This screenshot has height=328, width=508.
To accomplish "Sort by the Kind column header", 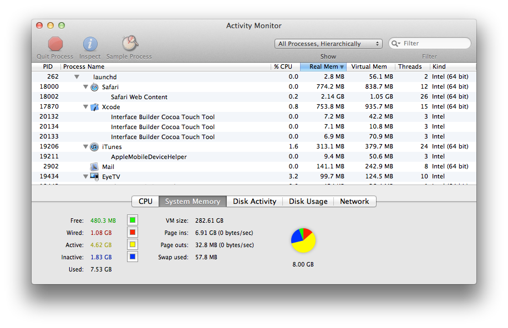I will coord(453,66).
